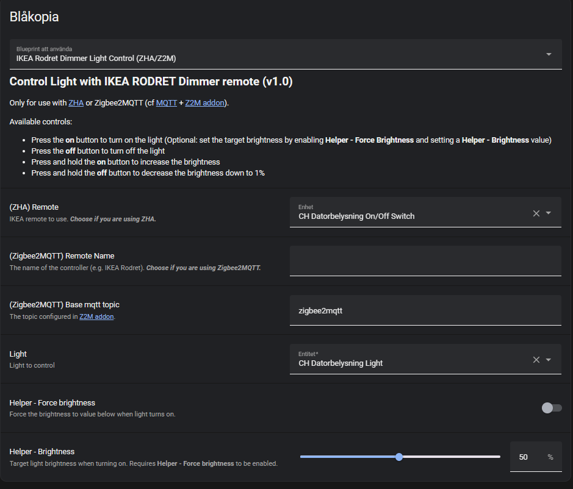
Task: Click the (Zigbee2MQTT) Base mqtt topic label
Action: pyautogui.click(x=64, y=305)
